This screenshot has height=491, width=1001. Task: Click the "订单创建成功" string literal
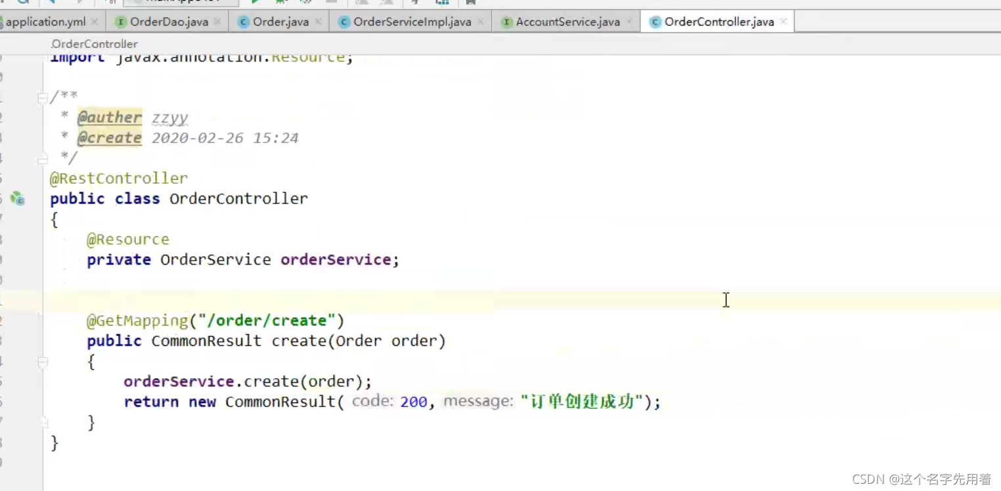[x=581, y=401]
